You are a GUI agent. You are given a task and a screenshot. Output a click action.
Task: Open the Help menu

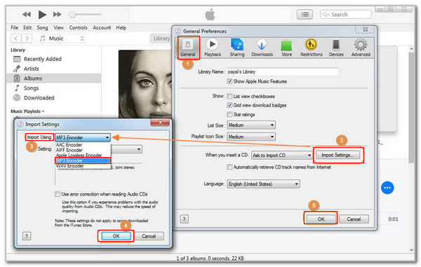coord(121,27)
